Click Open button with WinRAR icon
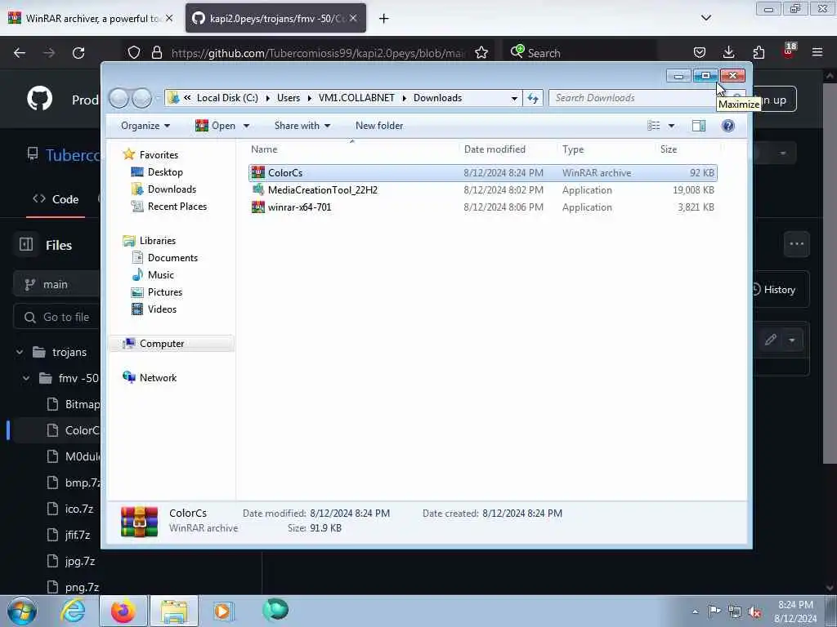The width and height of the screenshot is (837, 627). [x=216, y=126]
